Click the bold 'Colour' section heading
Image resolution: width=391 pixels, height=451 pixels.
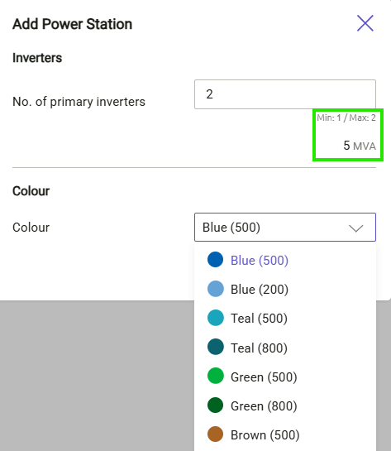point(31,191)
